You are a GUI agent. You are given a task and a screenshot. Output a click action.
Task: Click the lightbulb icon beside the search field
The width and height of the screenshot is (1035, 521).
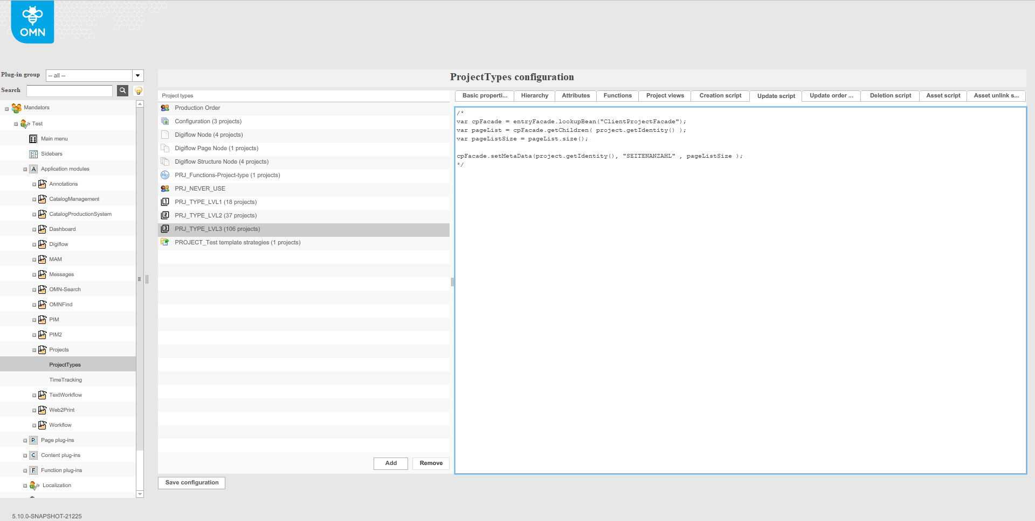pyautogui.click(x=138, y=90)
